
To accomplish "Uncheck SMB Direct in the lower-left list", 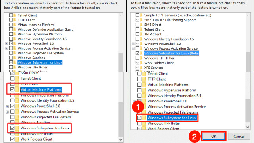I will pyautogui.click(x=12, y=73).
